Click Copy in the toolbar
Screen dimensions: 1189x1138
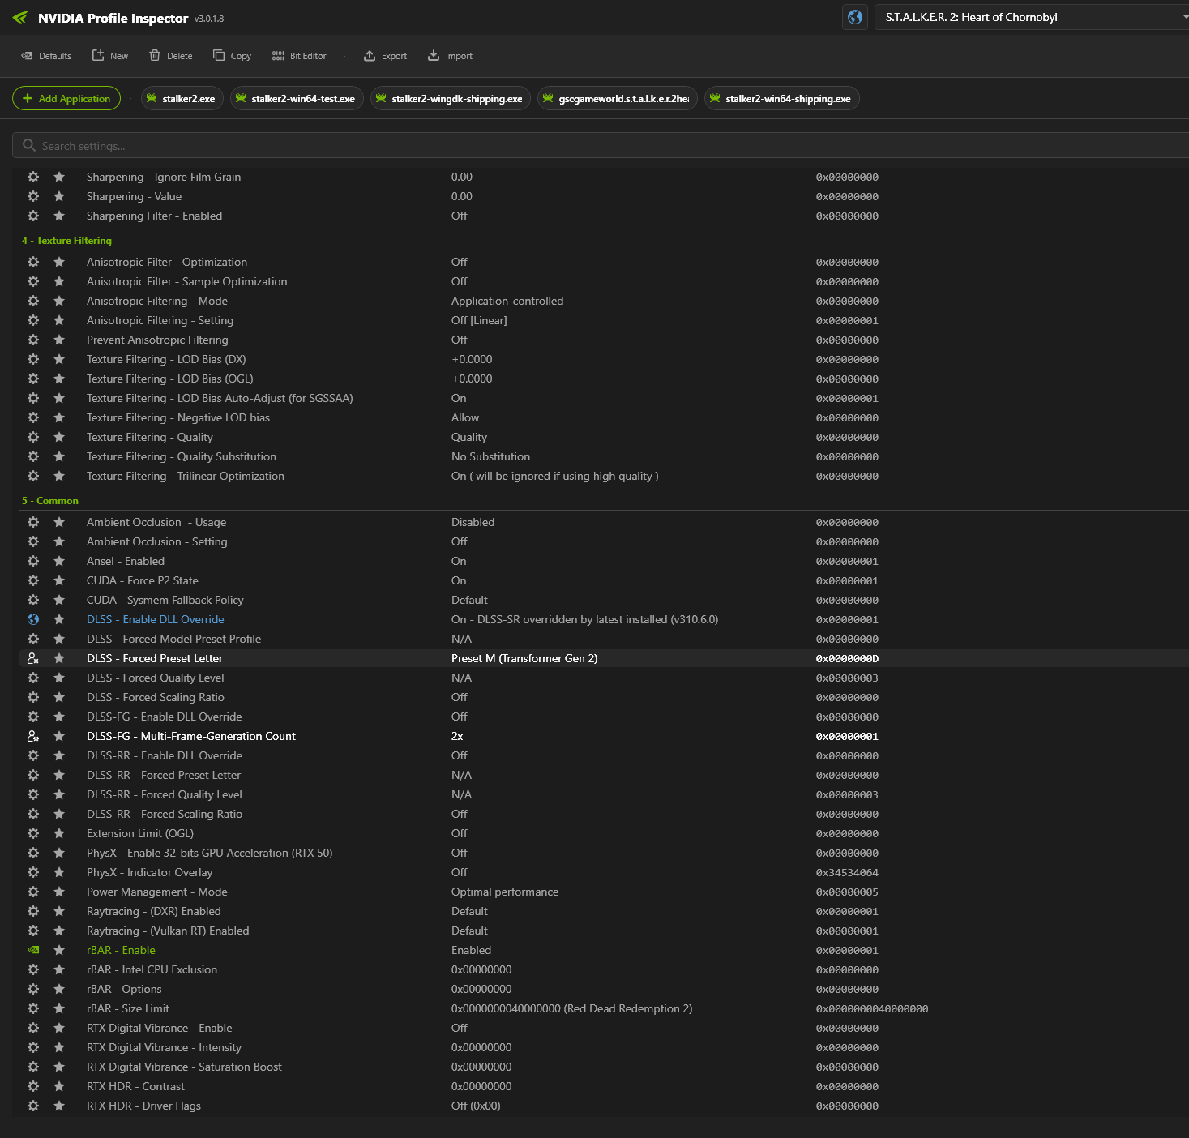233,56
